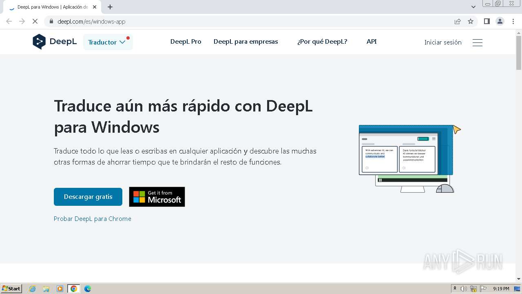Image resolution: width=522 pixels, height=294 pixels.
Task: Bookmark this tab with star icon
Action: tap(471, 22)
